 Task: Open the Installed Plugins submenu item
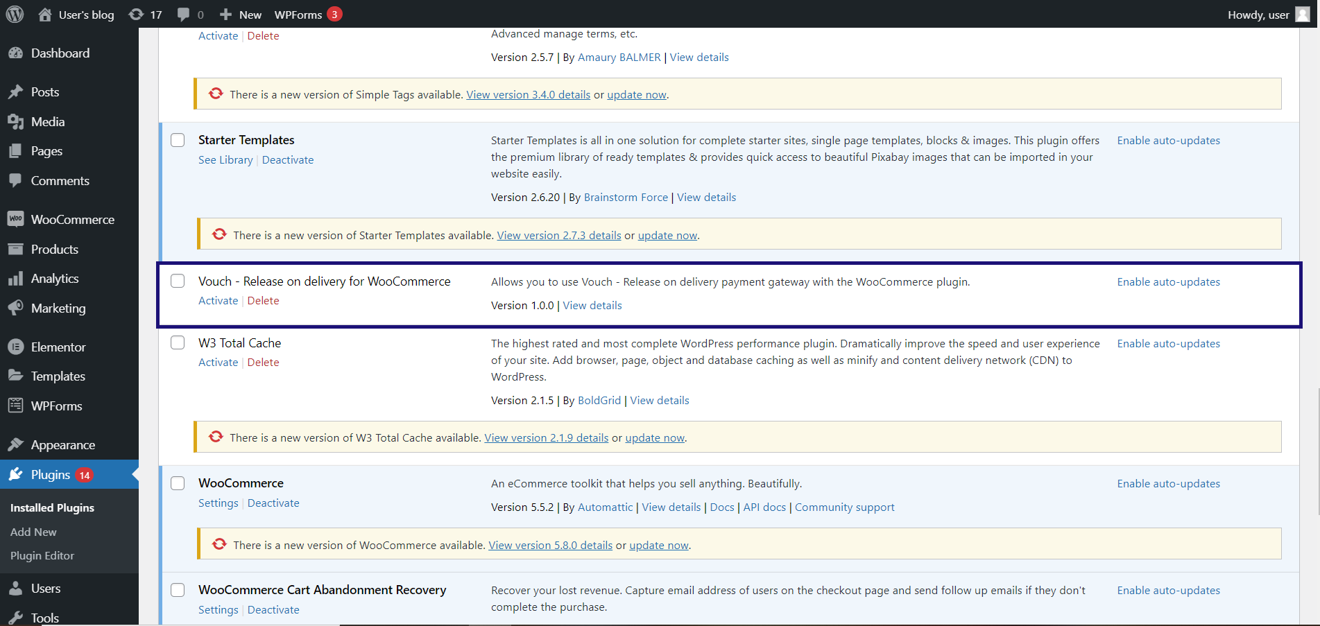(52, 507)
